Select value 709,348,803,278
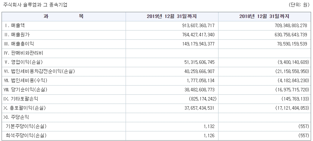313x141 pixels. click(x=291, y=26)
